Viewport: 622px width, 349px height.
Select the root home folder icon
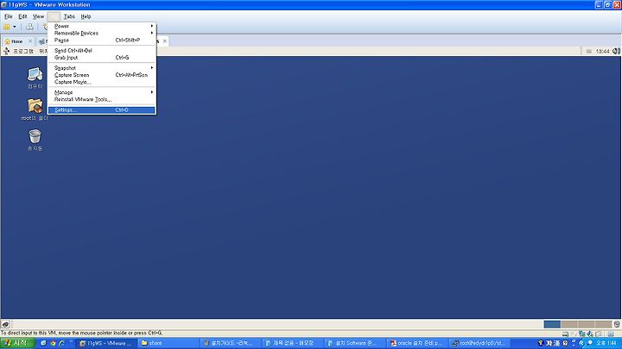(x=35, y=109)
